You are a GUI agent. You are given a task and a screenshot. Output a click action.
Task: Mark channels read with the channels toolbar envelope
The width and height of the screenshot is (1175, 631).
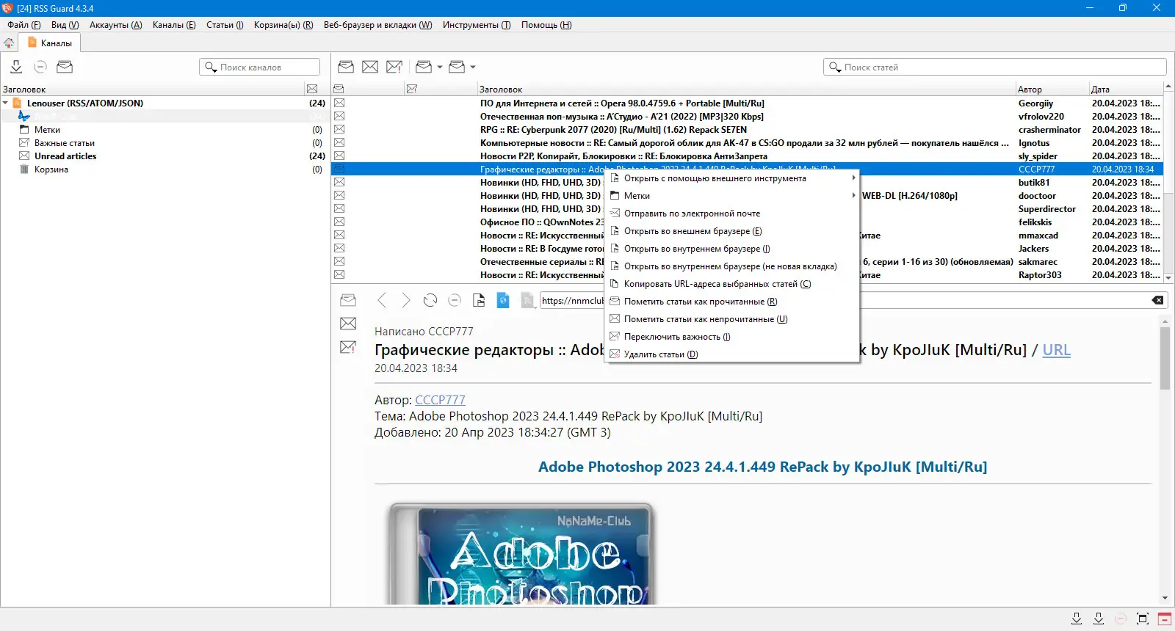point(65,67)
